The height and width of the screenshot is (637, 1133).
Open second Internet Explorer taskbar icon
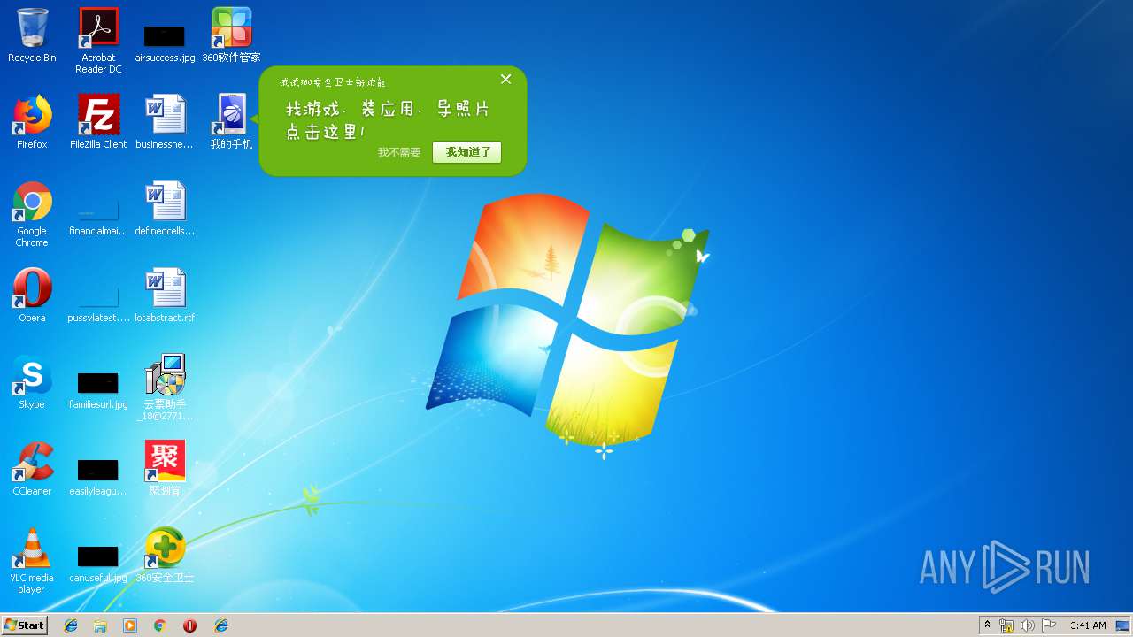(x=221, y=625)
